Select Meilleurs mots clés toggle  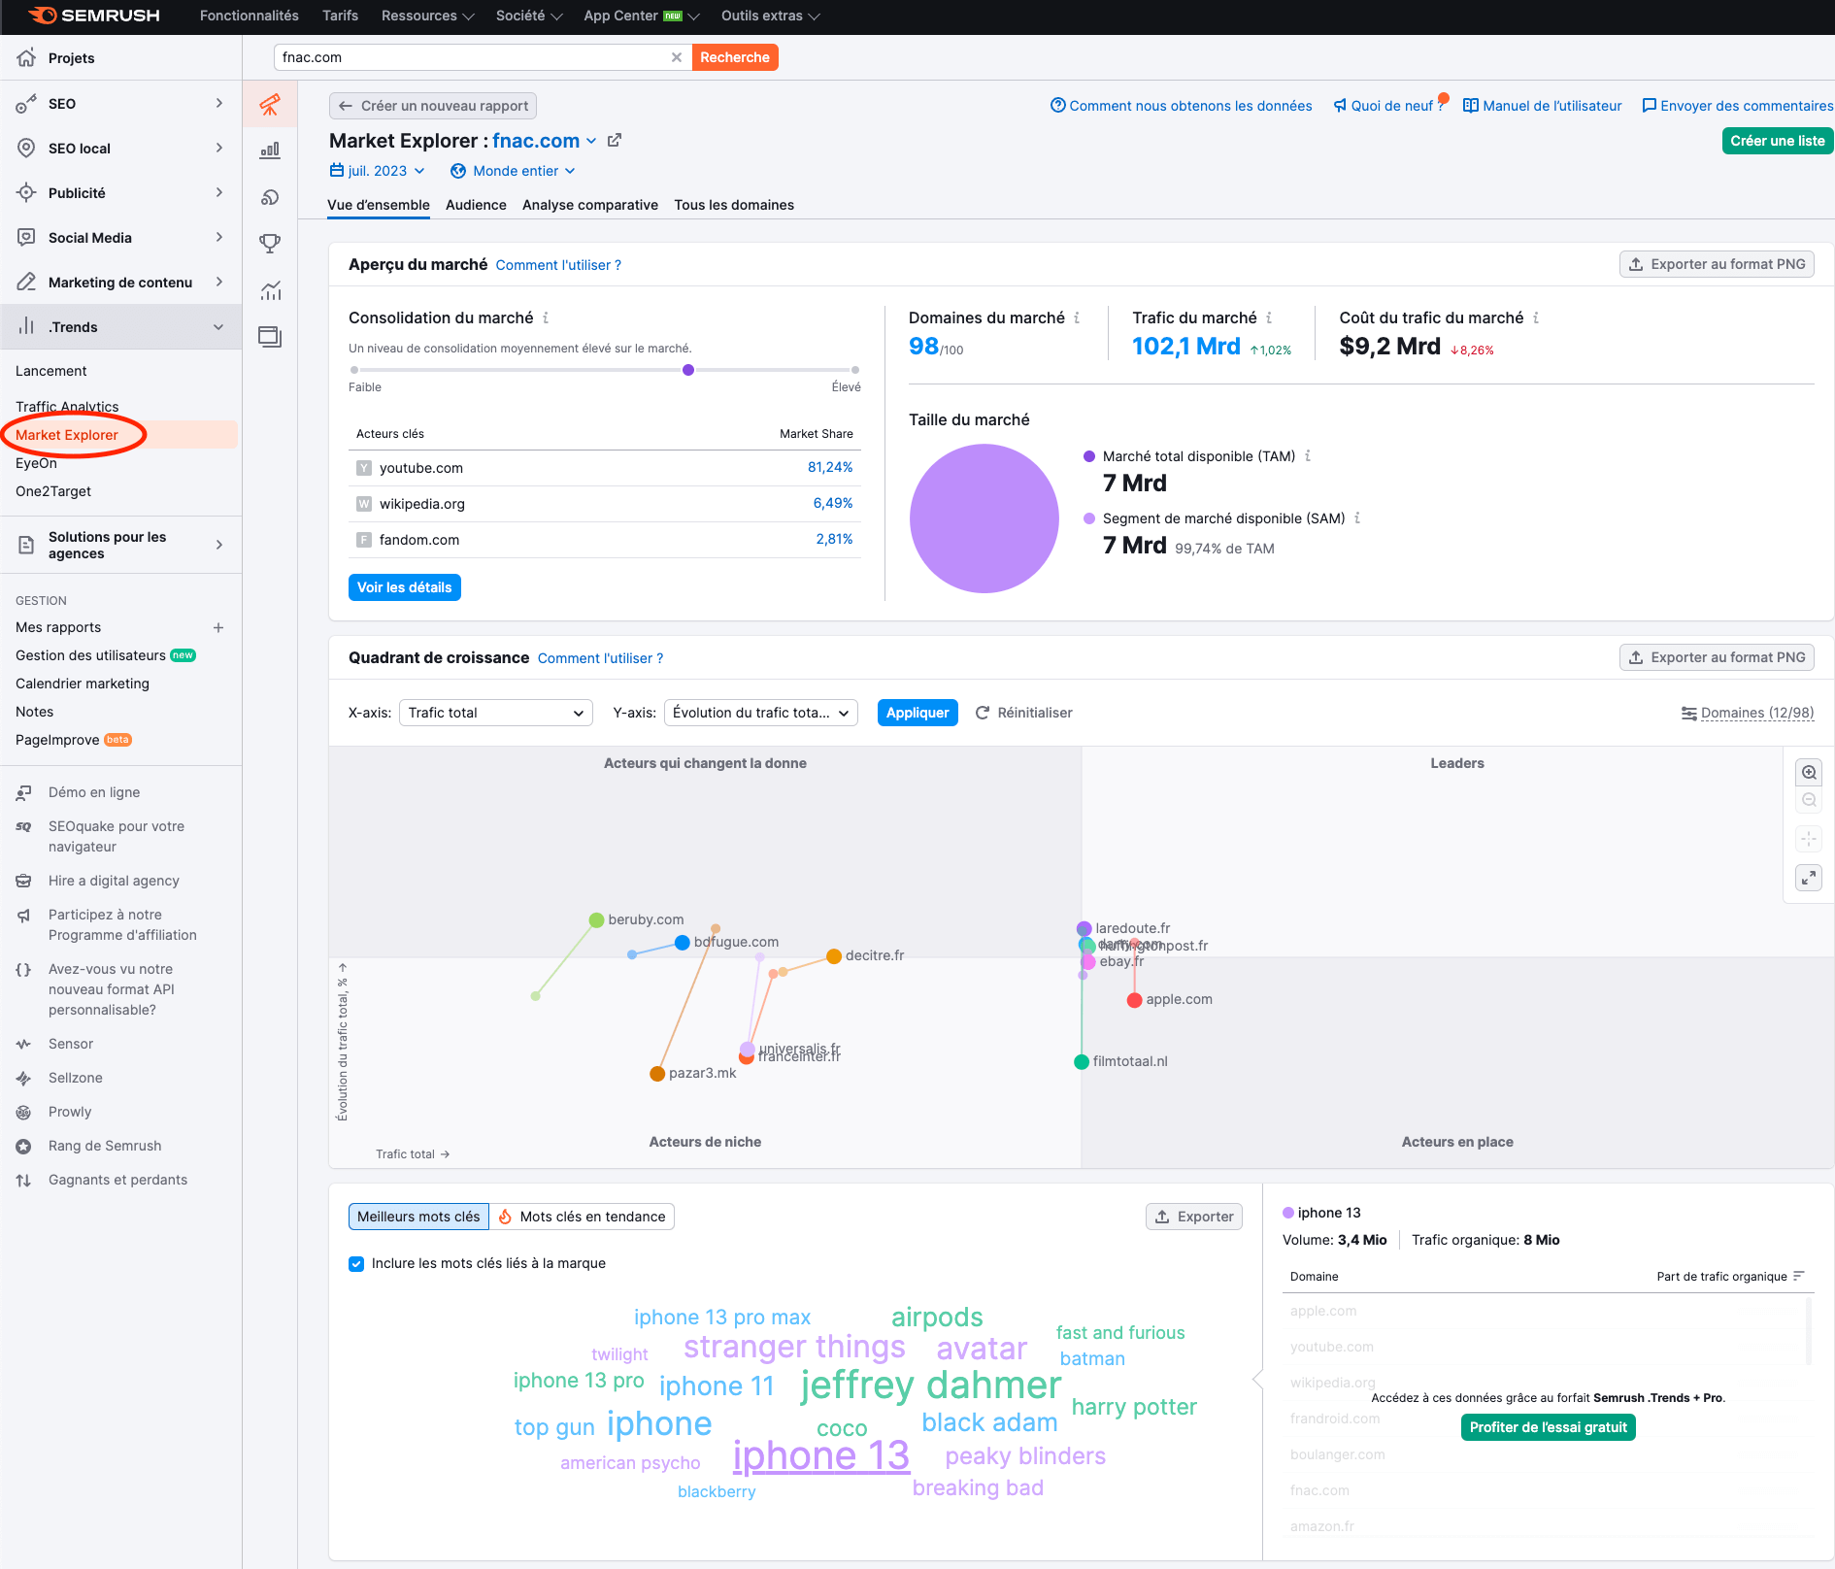(418, 1217)
